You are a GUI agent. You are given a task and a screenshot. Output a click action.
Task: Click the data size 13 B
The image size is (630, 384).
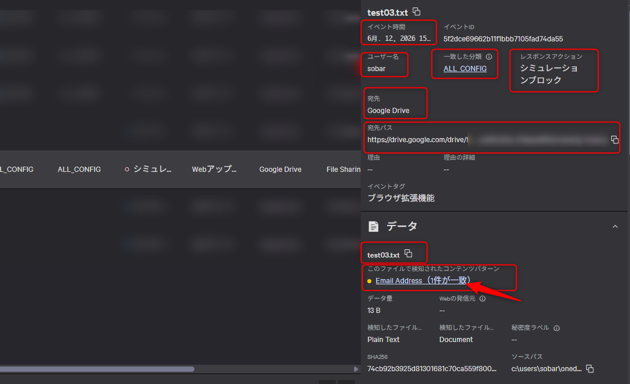tap(374, 311)
